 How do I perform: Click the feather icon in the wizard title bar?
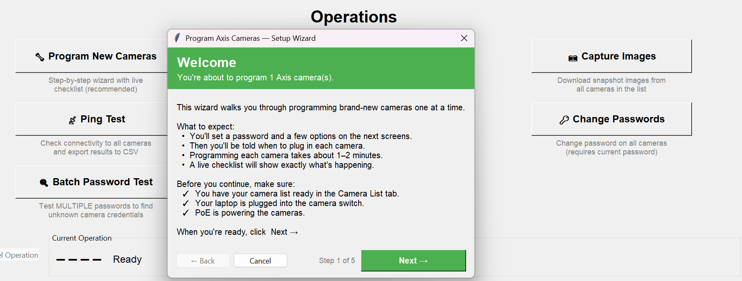(177, 38)
